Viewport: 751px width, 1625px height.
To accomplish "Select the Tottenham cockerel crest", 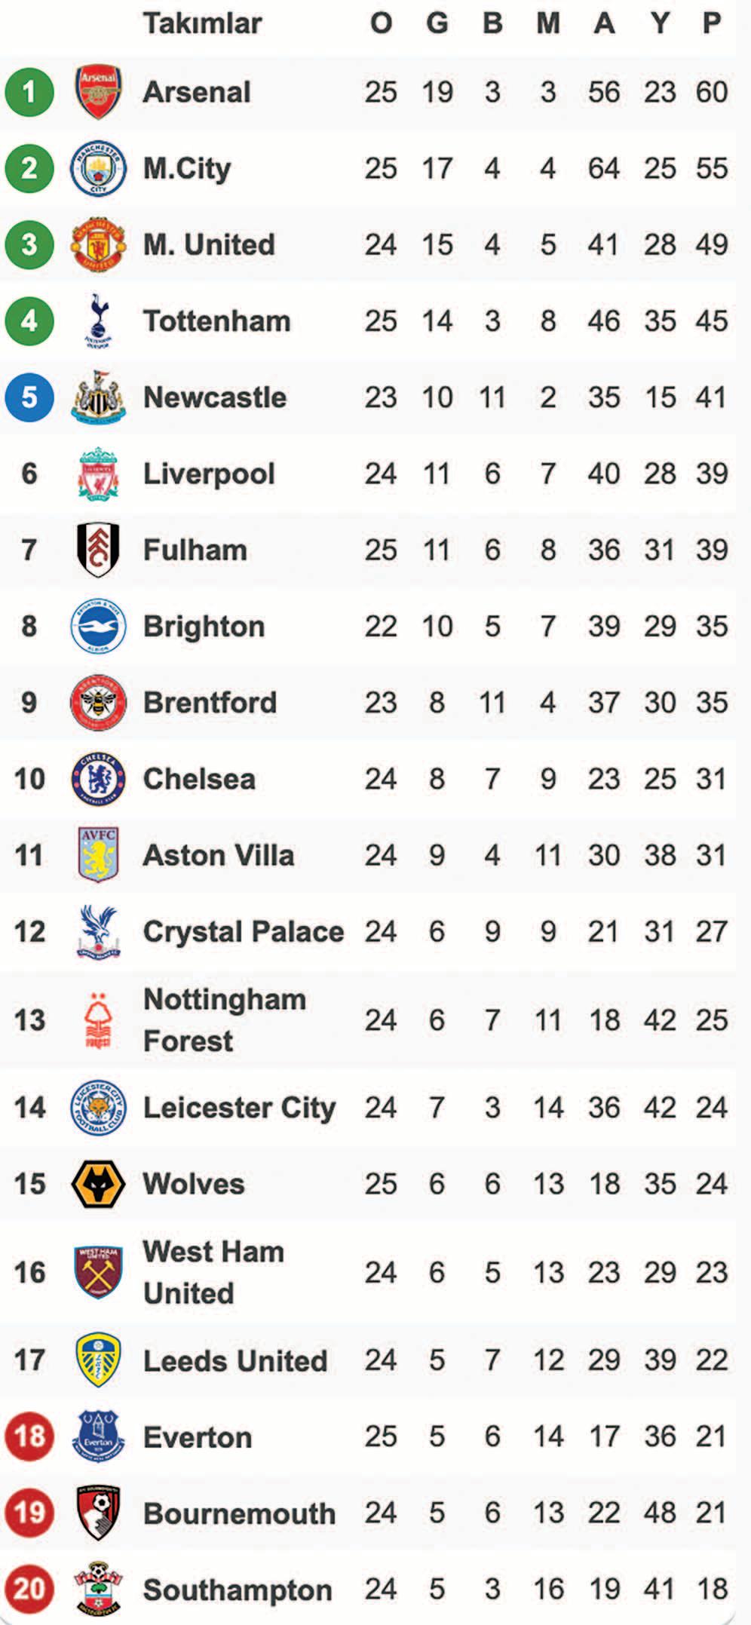I will [x=98, y=320].
